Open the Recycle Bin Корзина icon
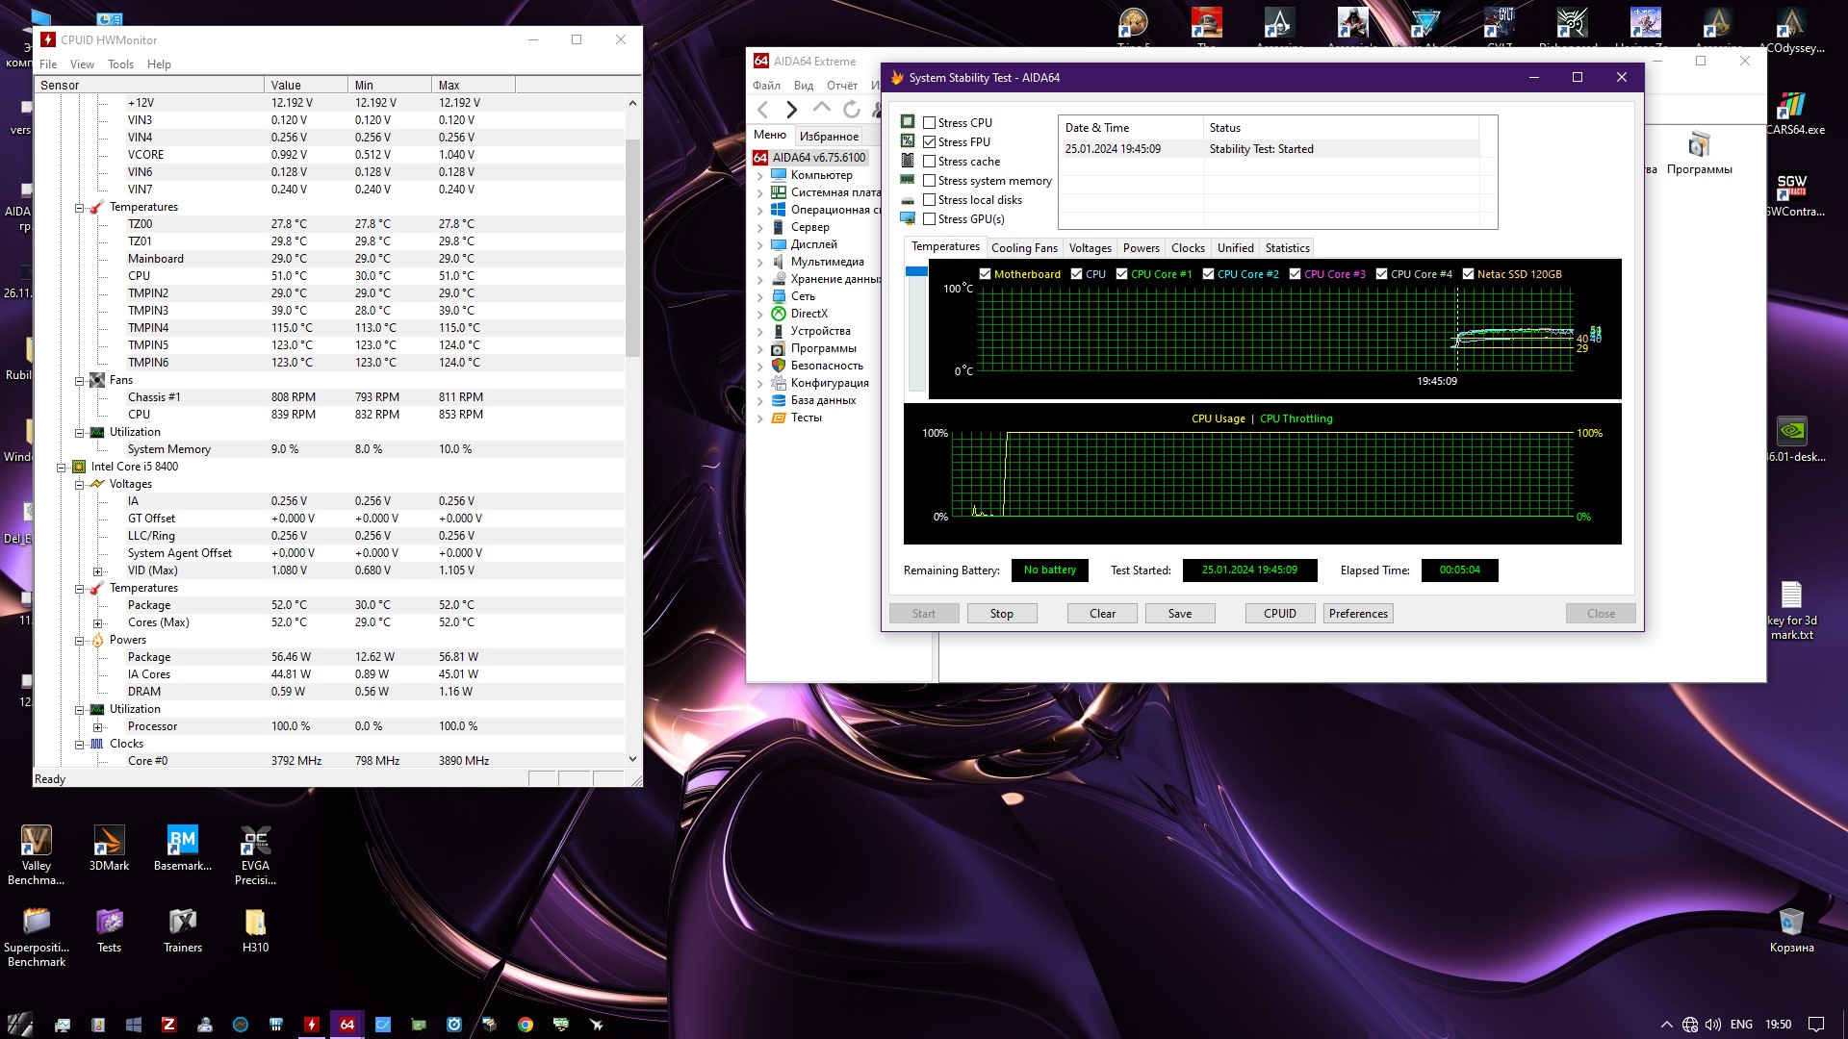This screenshot has height=1039, width=1848. (x=1790, y=924)
